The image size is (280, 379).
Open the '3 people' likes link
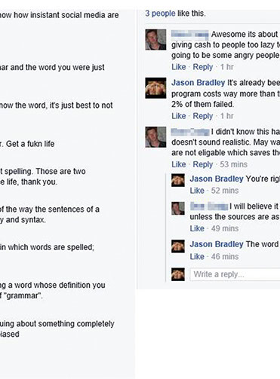(x=160, y=14)
